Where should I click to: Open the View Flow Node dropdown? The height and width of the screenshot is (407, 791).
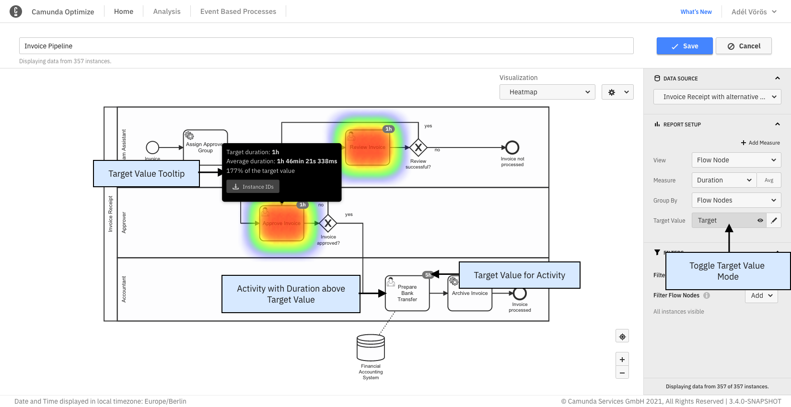(x=736, y=160)
